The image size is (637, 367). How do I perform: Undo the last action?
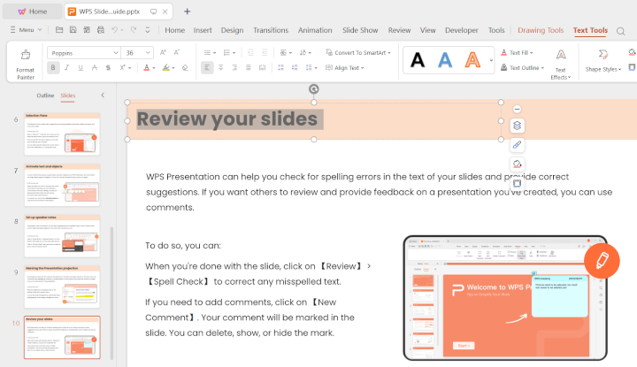tap(115, 30)
